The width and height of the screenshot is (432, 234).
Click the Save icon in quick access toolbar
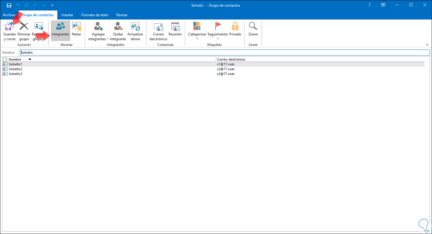click(x=9, y=5)
